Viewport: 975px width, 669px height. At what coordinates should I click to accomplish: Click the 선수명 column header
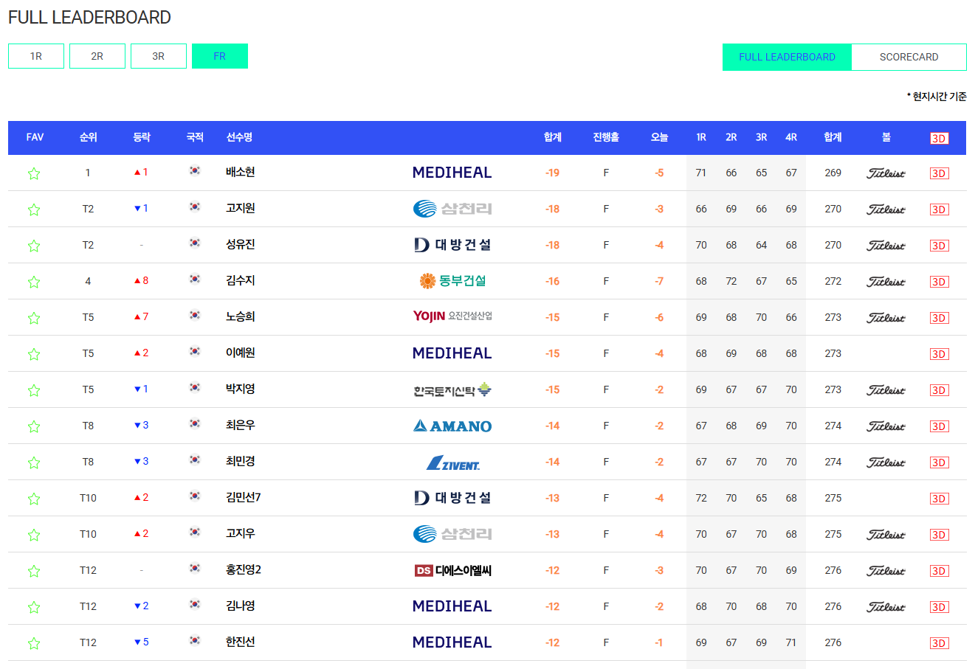[x=239, y=137]
